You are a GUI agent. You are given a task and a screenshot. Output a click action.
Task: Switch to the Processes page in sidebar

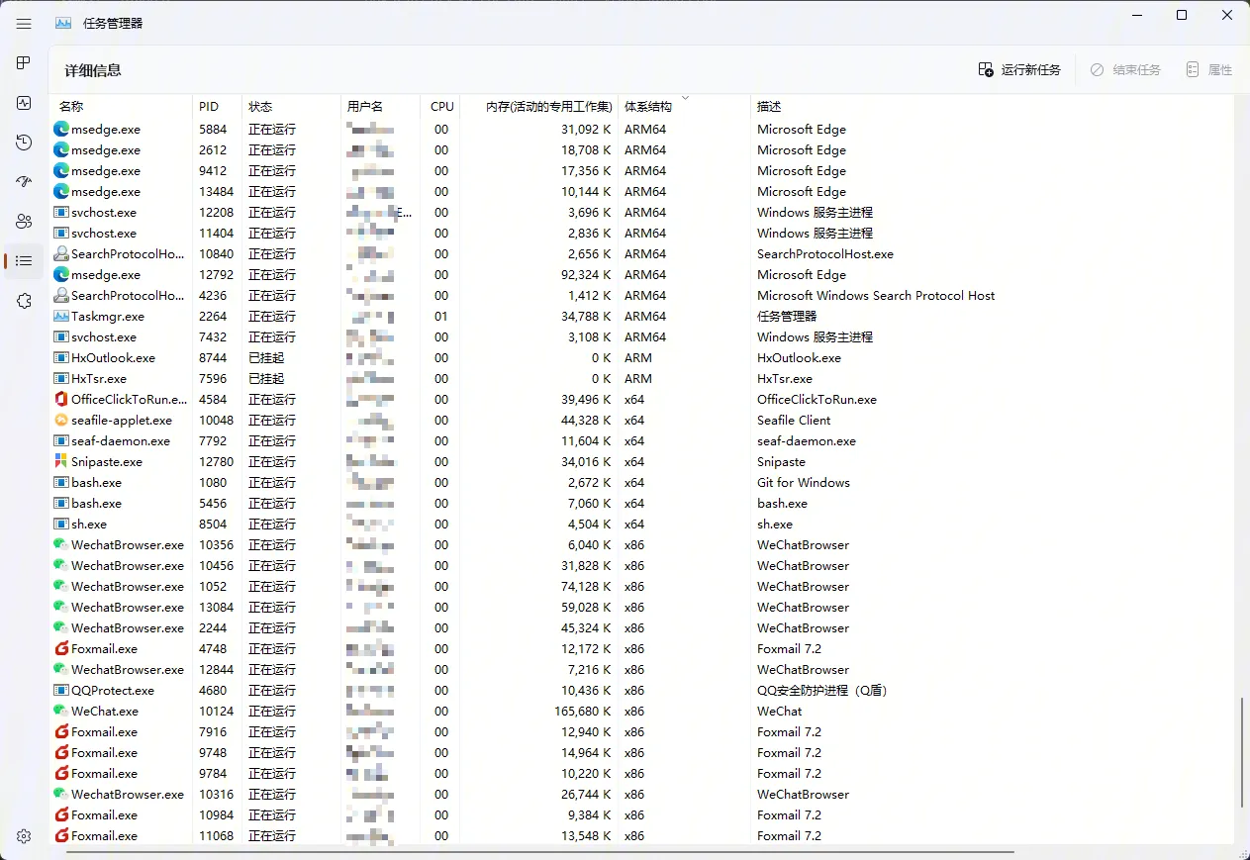[24, 63]
